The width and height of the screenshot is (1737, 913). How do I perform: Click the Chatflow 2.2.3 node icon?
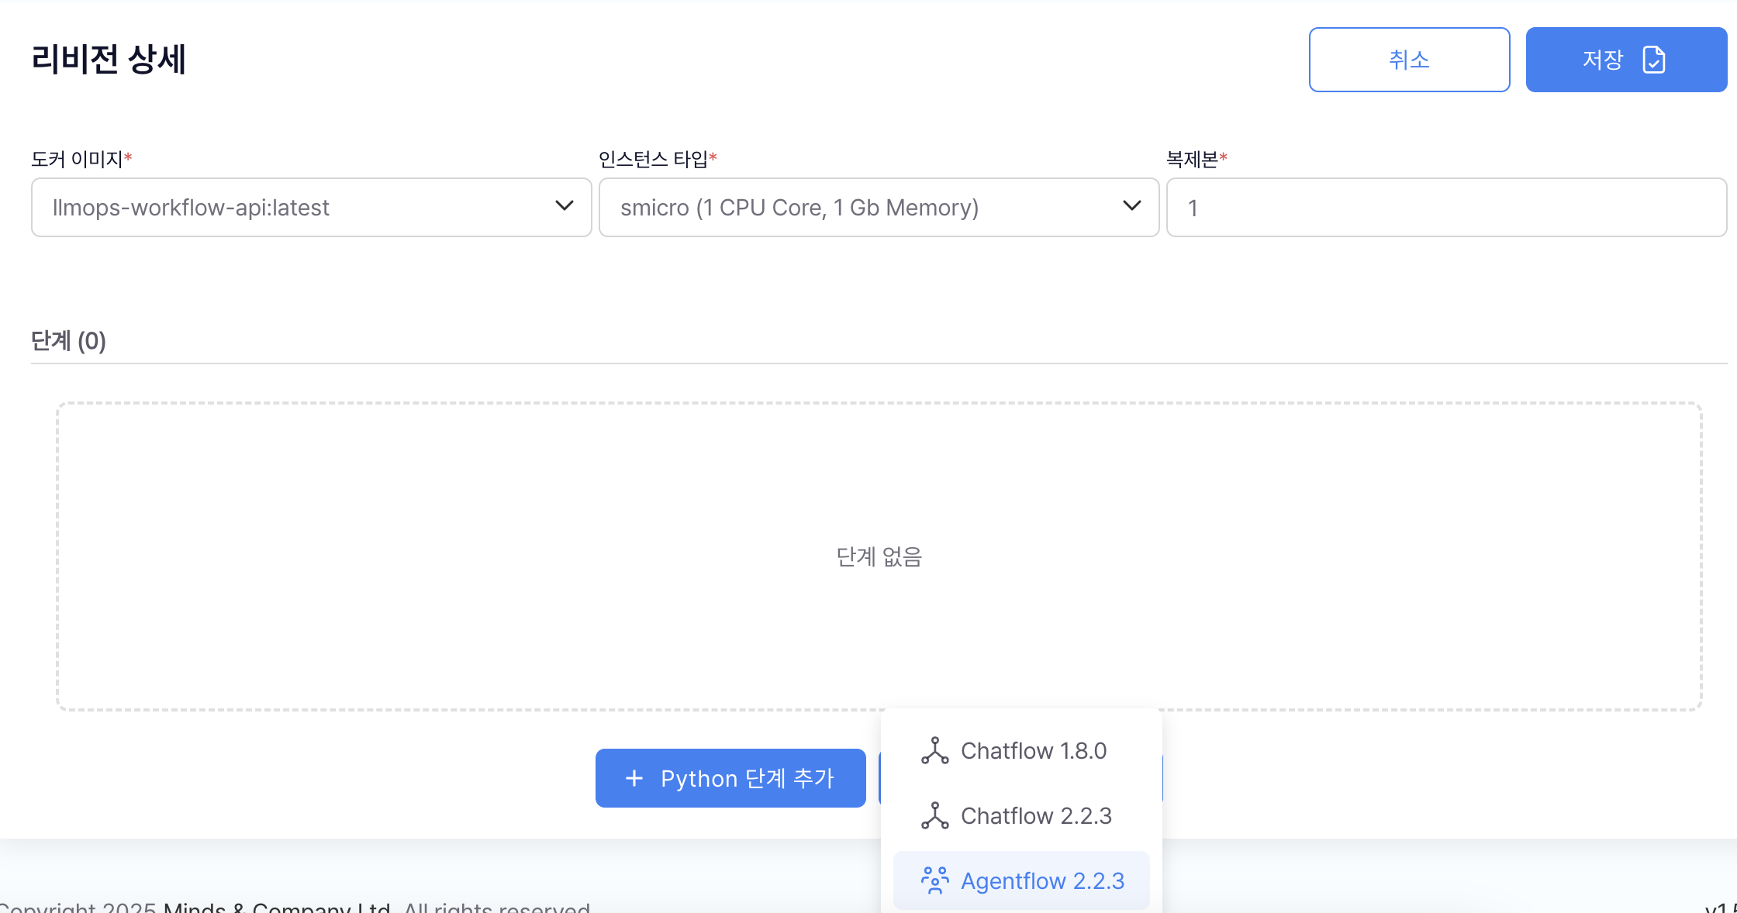pos(934,816)
